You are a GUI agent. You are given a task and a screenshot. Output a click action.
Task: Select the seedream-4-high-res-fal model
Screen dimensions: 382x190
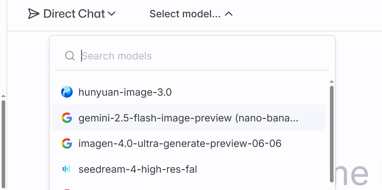[x=137, y=169]
